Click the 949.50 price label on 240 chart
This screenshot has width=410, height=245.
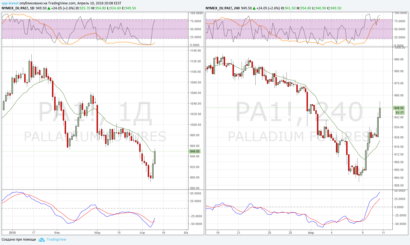coord(399,108)
